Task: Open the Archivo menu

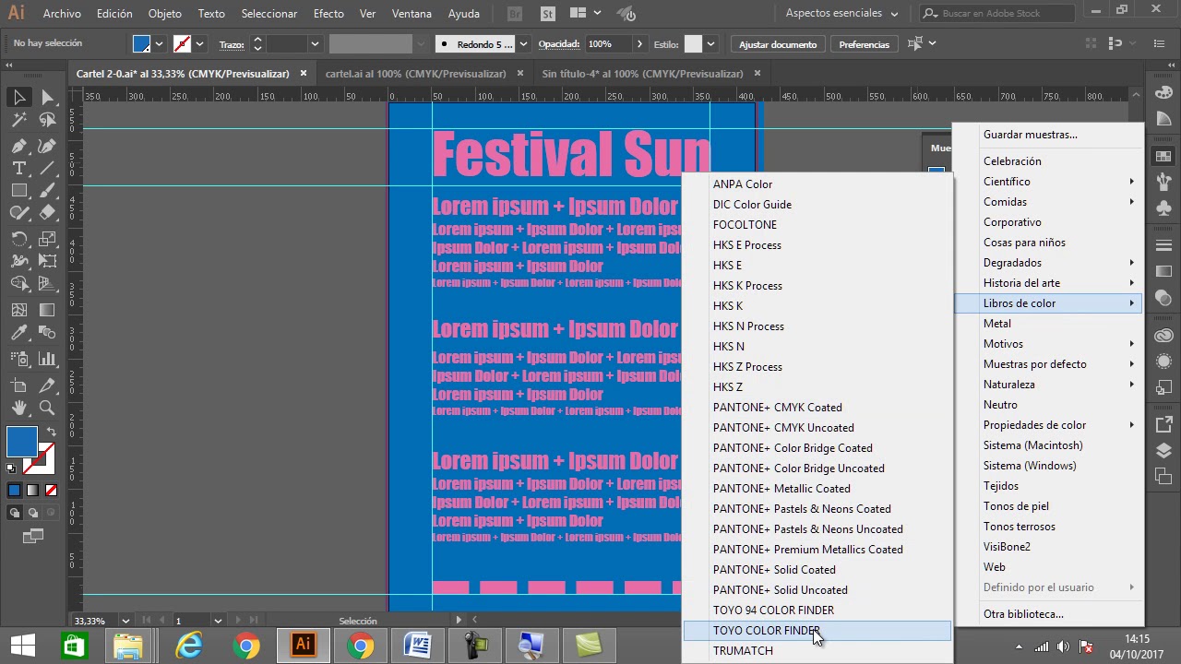Action: pos(62,14)
